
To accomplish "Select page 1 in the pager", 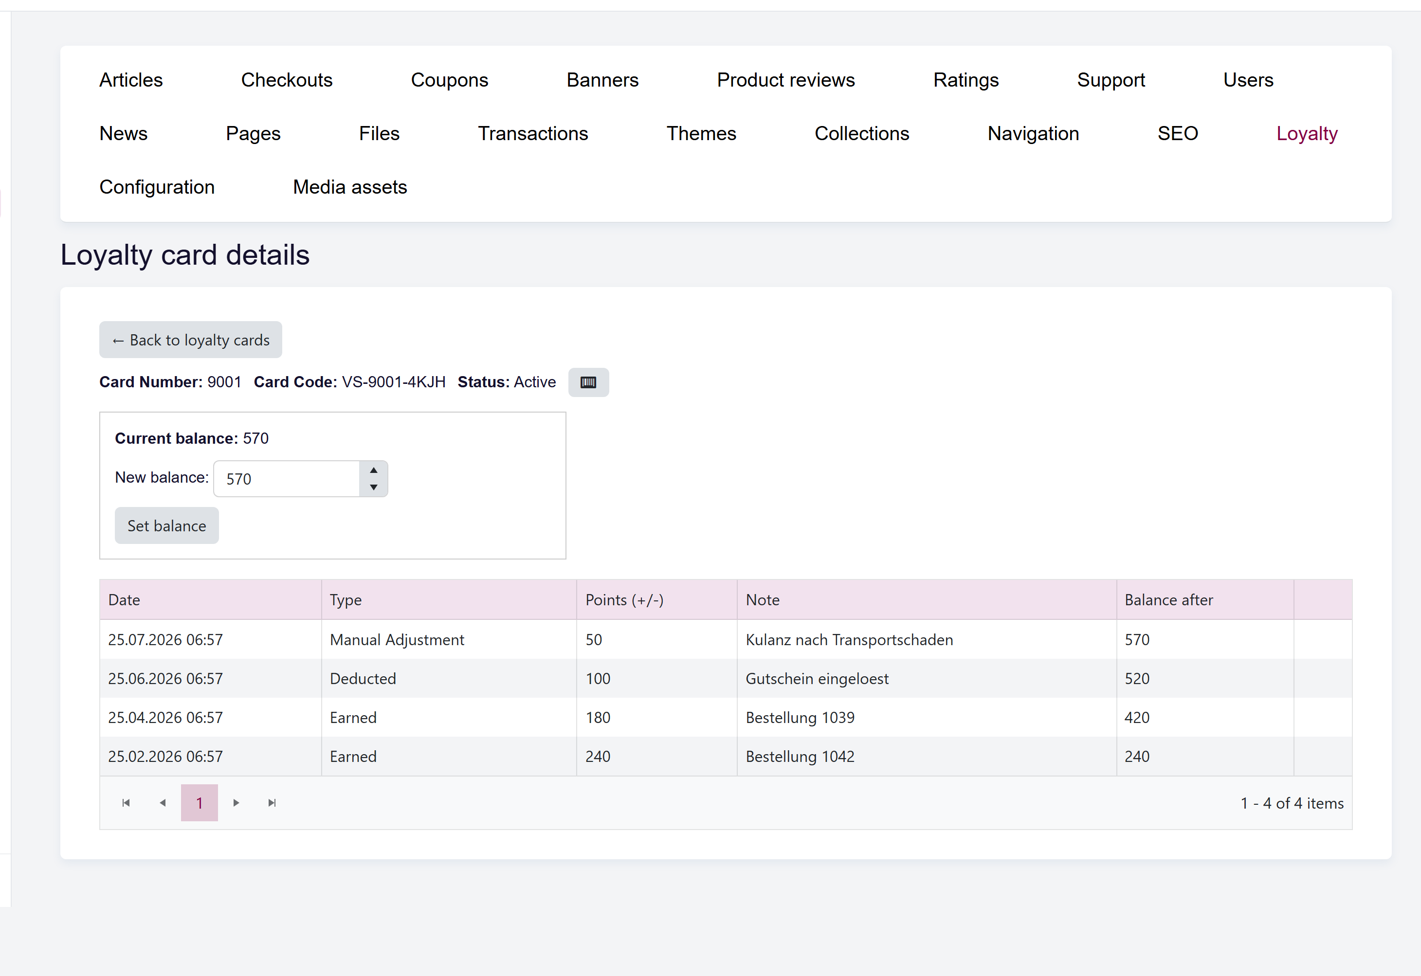I will [x=200, y=803].
